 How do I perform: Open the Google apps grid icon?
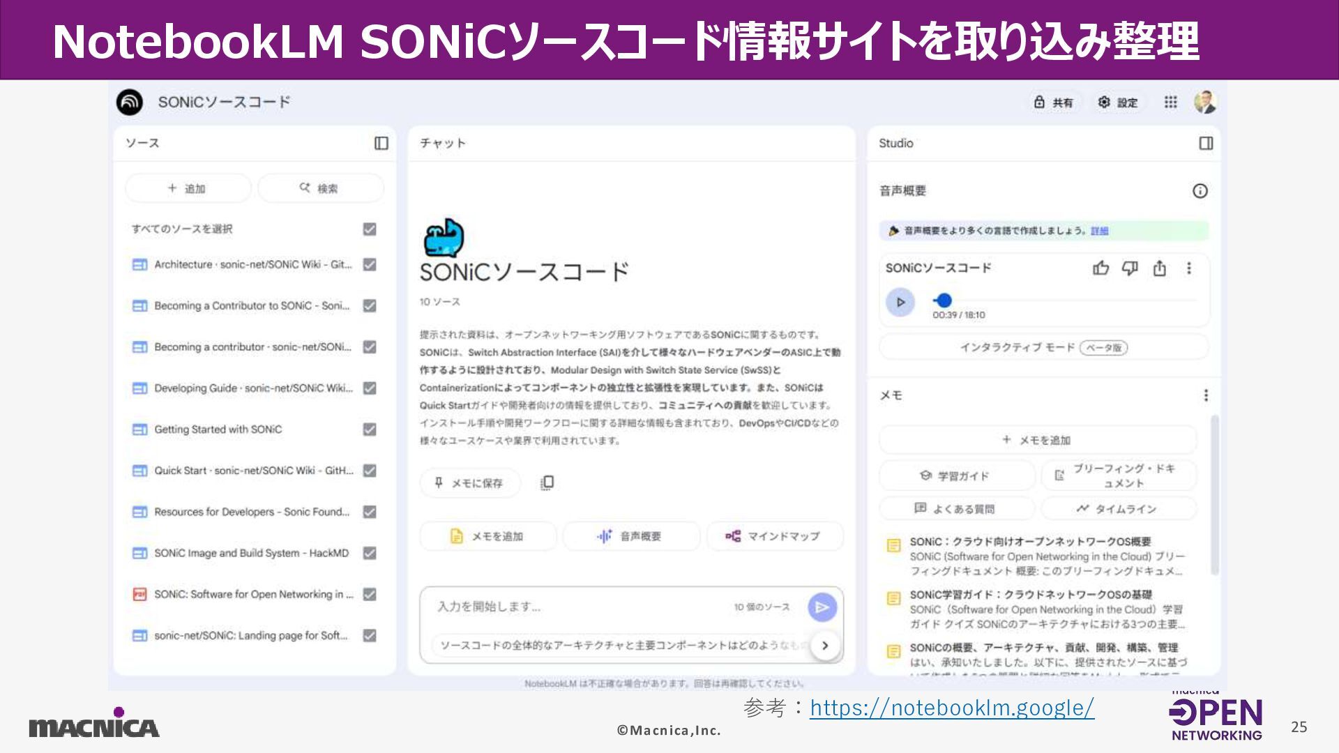(x=1170, y=102)
